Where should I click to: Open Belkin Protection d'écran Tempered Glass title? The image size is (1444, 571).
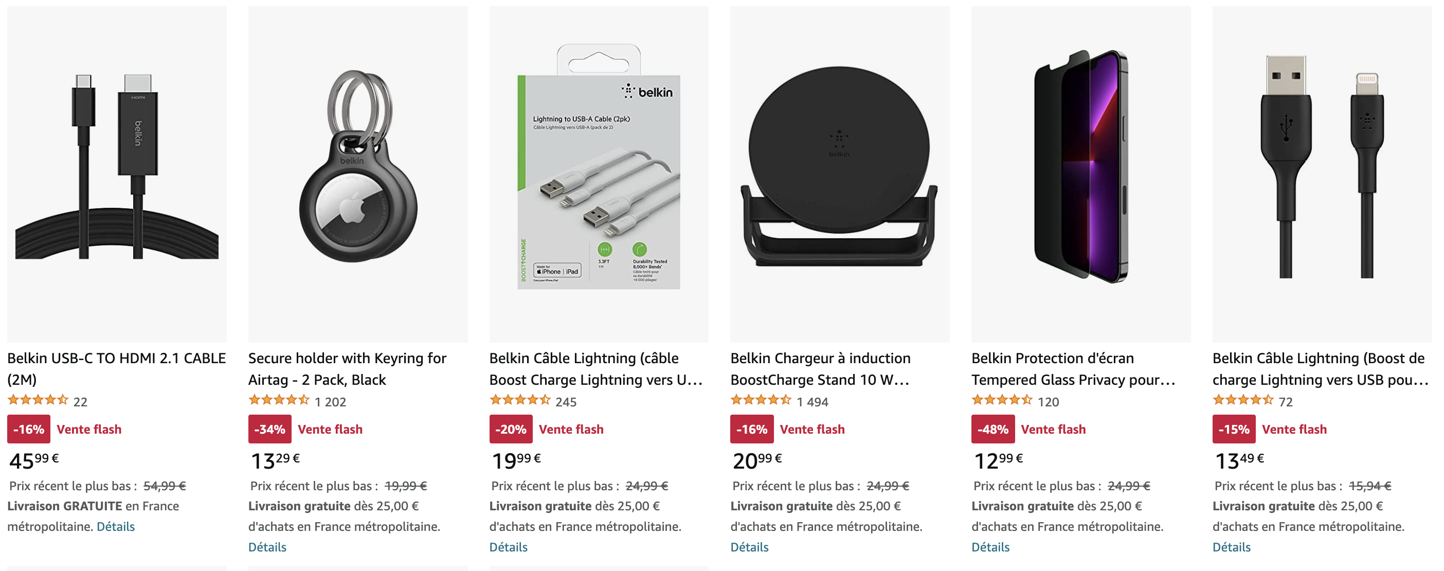pos(1073,368)
